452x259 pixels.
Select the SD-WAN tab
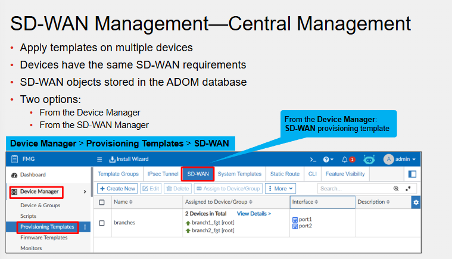click(198, 174)
